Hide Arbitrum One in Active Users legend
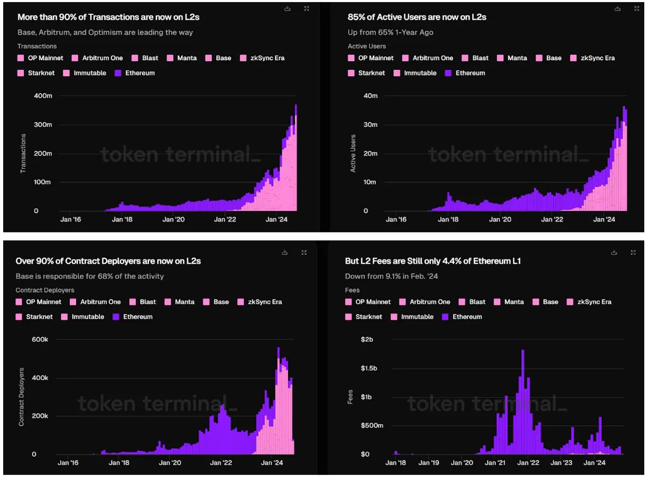Image resolution: width=648 pixels, height=478 pixels. coord(432,58)
